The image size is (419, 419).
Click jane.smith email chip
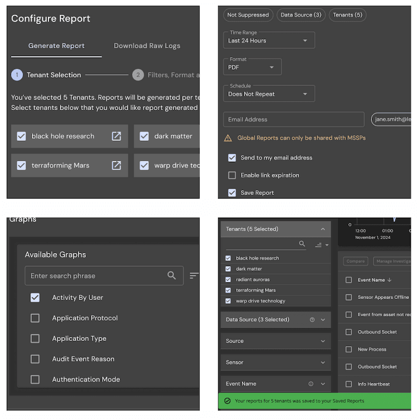(391, 119)
